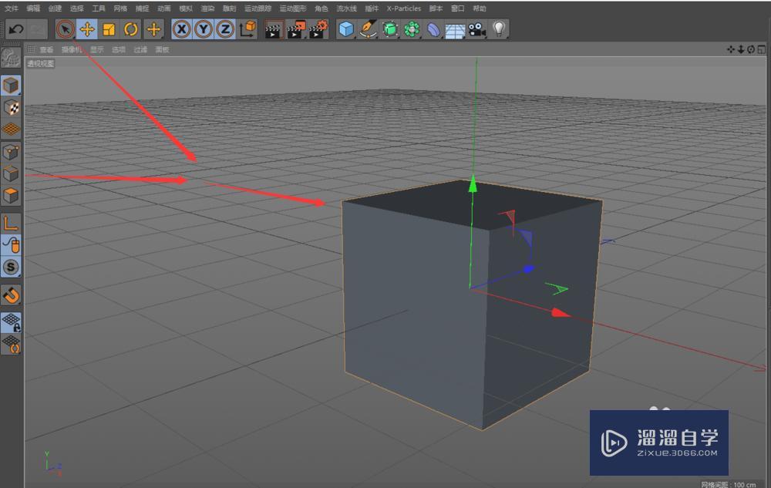Switch to Edges mode
Screen dimensions: 771x488
[11, 174]
